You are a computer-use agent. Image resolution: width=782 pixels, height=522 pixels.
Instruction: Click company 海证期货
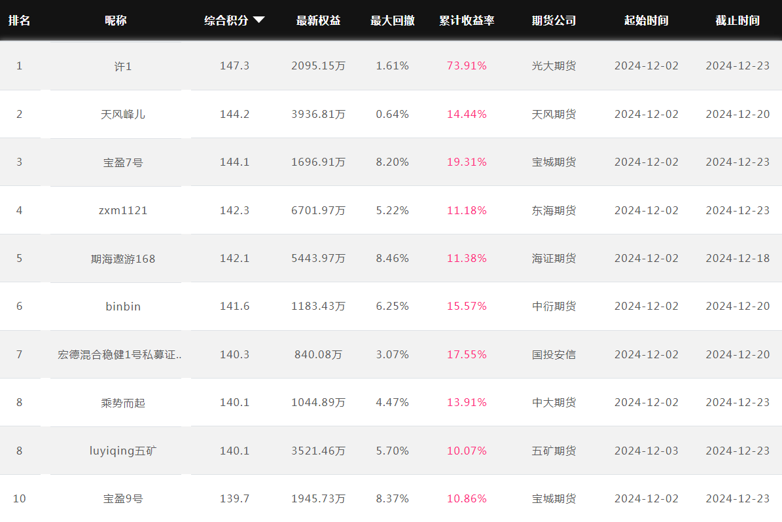[x=554, y=259]
